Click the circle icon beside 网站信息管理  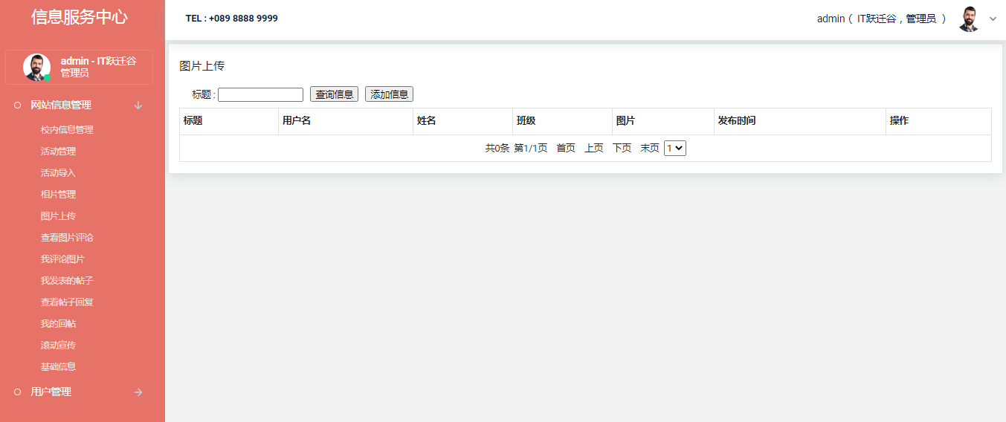pyautogui.click(x=17, y=105)
